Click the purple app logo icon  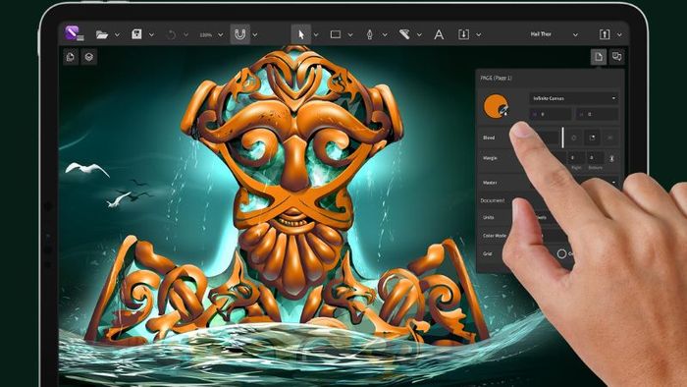coord(74,33)
